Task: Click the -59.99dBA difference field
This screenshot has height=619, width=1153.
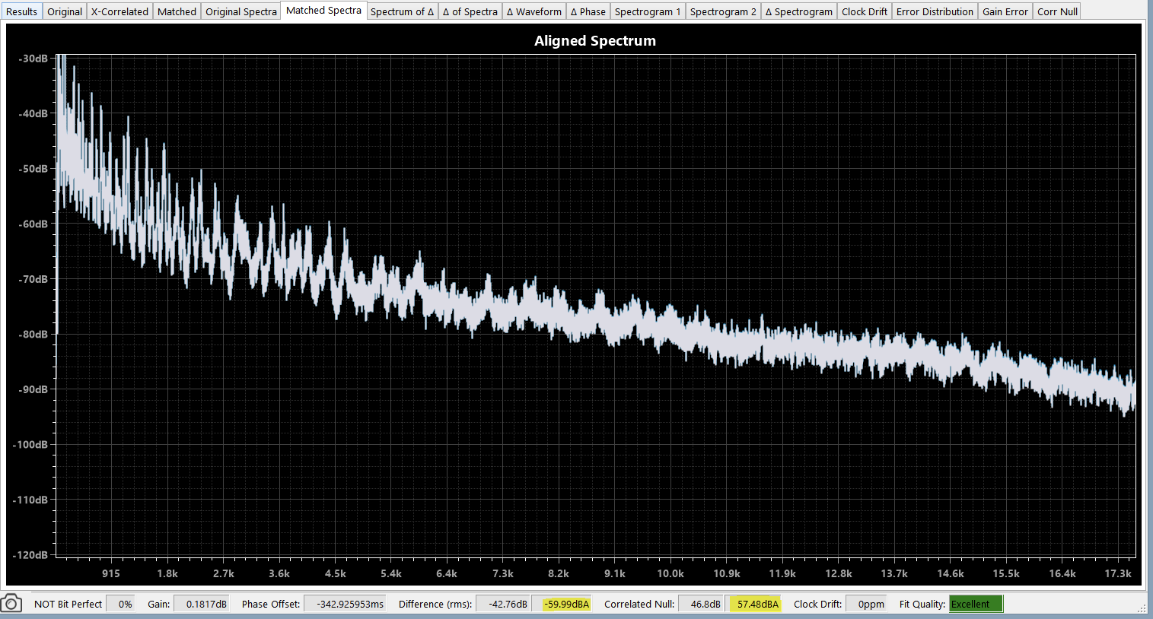Action: pyautogui.click(x=562, y=604)
